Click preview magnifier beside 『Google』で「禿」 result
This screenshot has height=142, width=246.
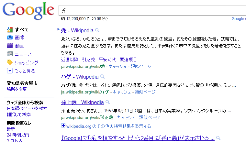tap(218, 138)
